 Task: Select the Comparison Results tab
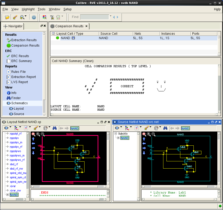(69, 26)
